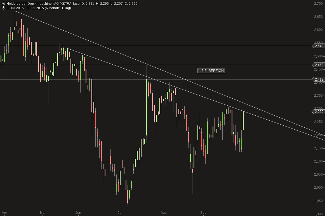Viewport: 325px width, 216px height.
Task: Click the 2,100 price axis label
Action: (x=318, y=161)
